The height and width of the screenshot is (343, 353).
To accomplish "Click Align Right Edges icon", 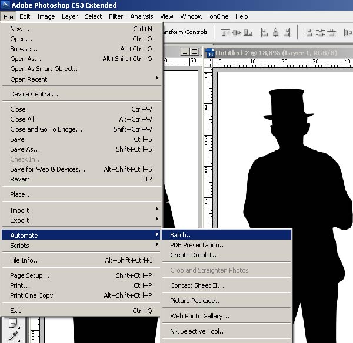I will click(287, 32).
